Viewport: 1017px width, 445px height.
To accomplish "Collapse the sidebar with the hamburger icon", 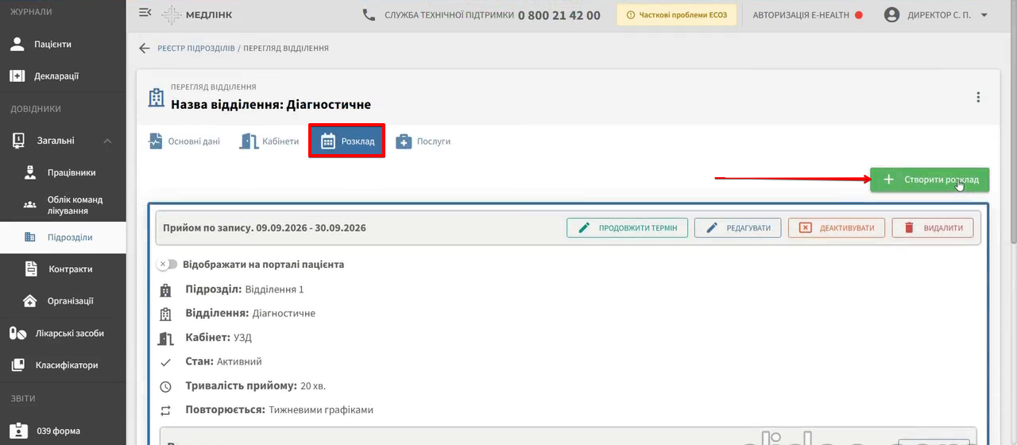I will tap(145, 14).
